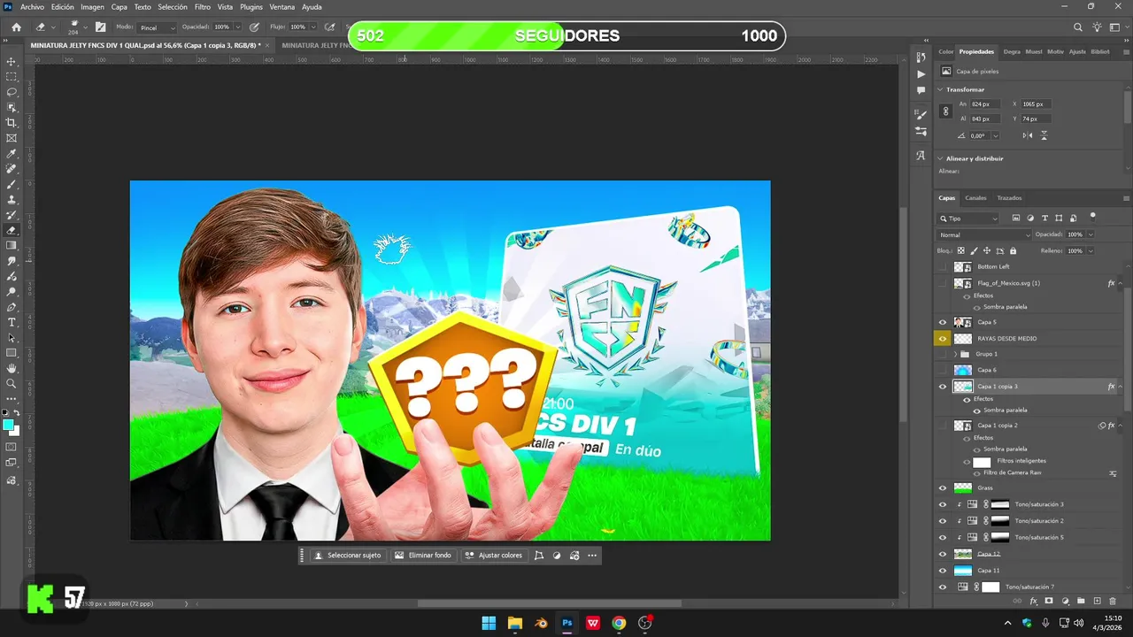Viewport: 1133px width, 637px height.
Task: Hide the Capa 11 layer
Action: point(943,570)
